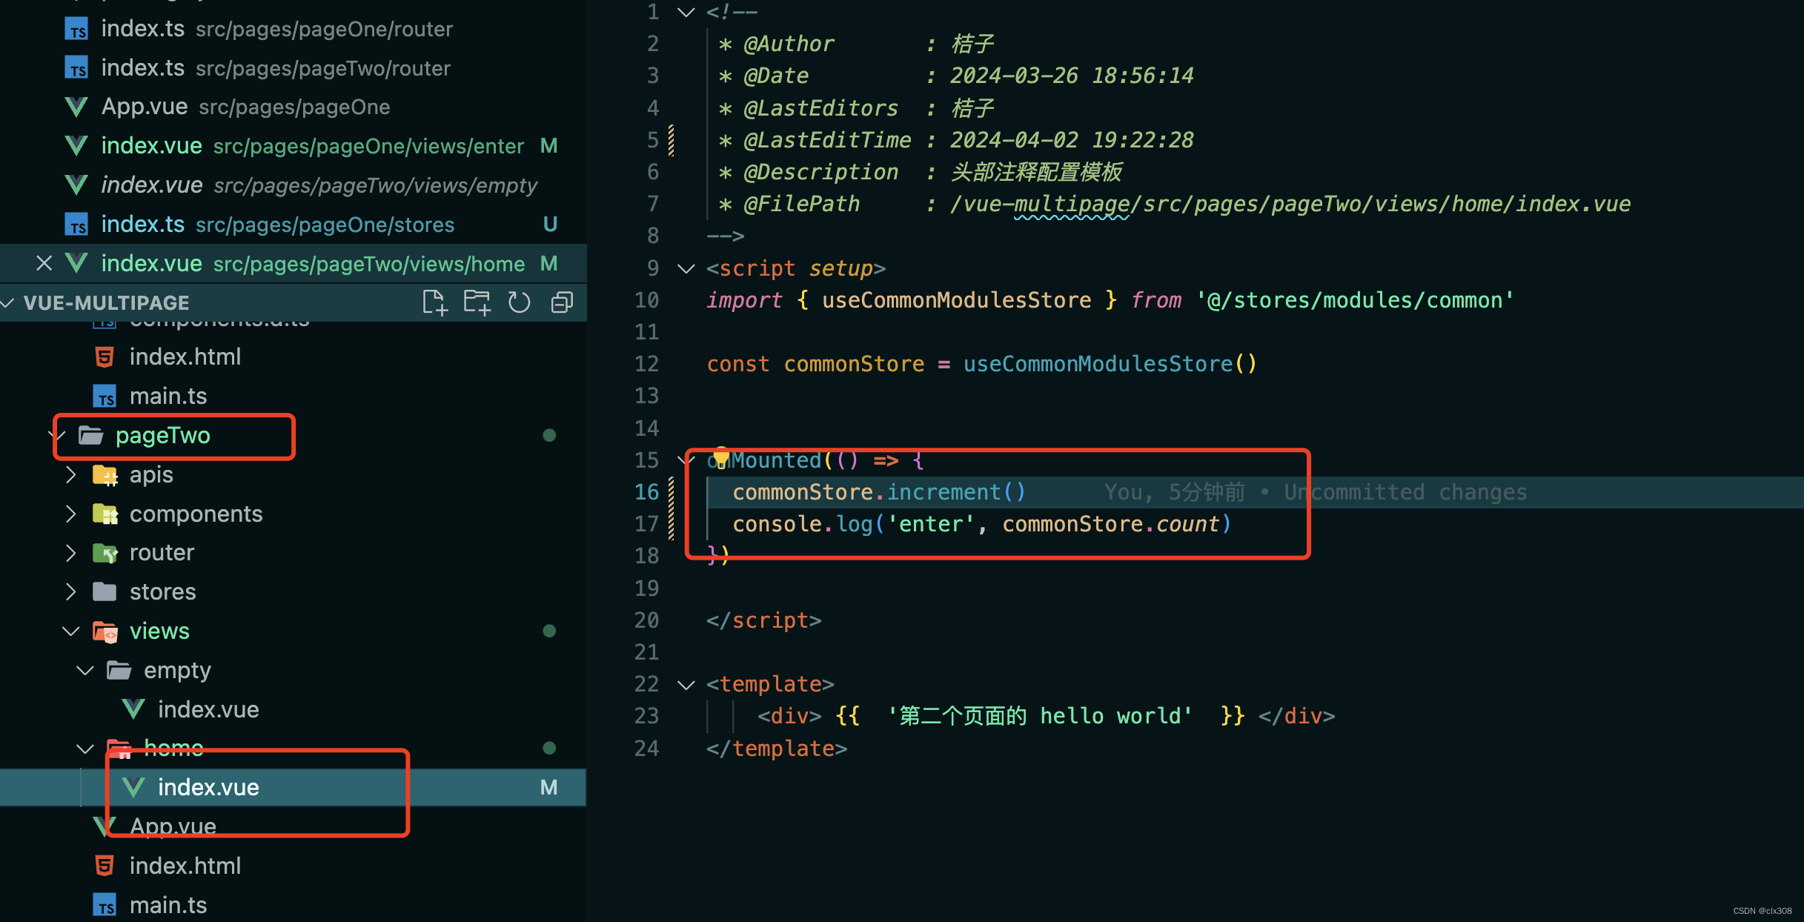The image size is (1804, 922).
Task: Select index.vue under the home folder
Action: [294, 787]
